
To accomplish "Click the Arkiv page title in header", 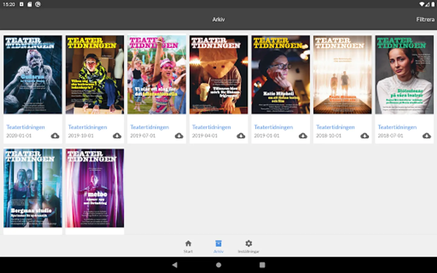I will point(218,19).
